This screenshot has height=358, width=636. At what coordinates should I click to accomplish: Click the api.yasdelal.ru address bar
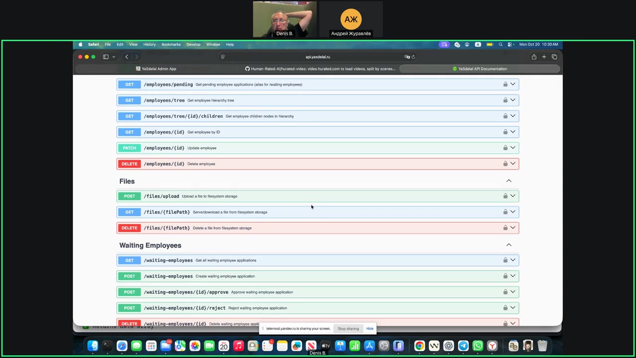tap(318, 57)
